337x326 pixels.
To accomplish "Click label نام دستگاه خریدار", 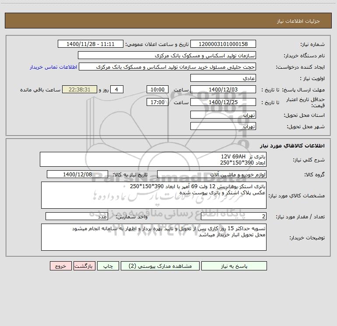I will (304, 56).
